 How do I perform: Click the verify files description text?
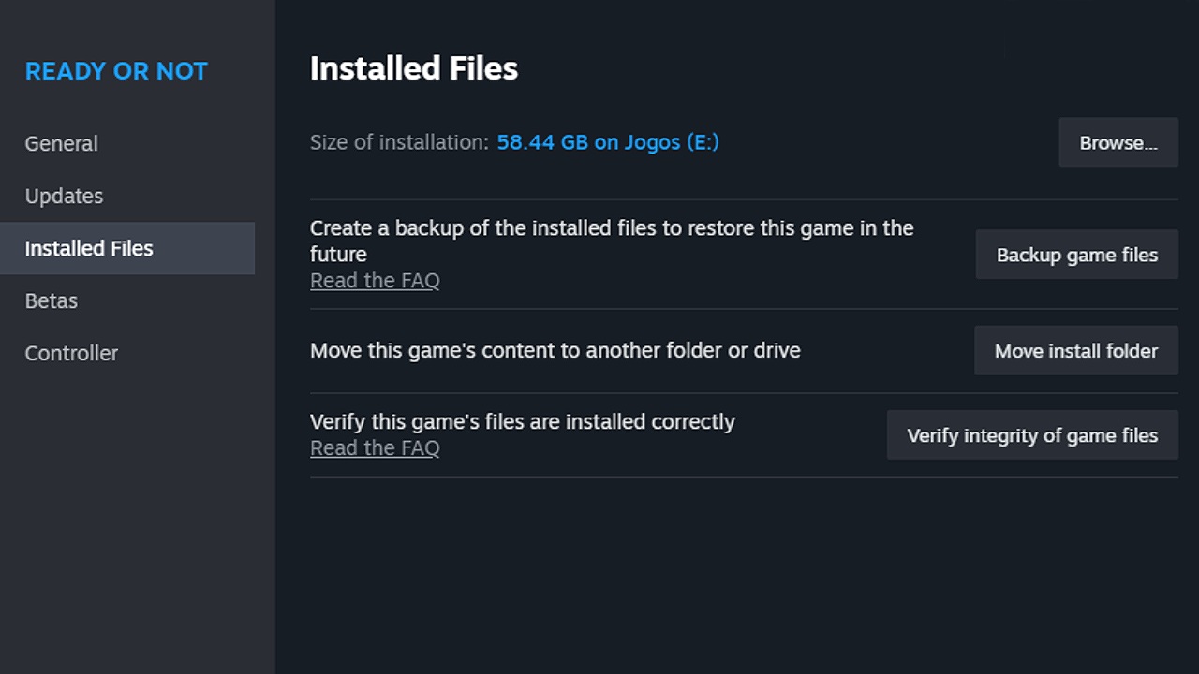(x=522, y=421)
